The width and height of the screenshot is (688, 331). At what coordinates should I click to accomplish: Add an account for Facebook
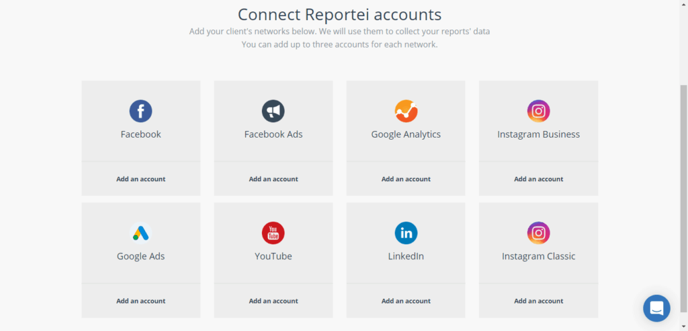[141, 179]
